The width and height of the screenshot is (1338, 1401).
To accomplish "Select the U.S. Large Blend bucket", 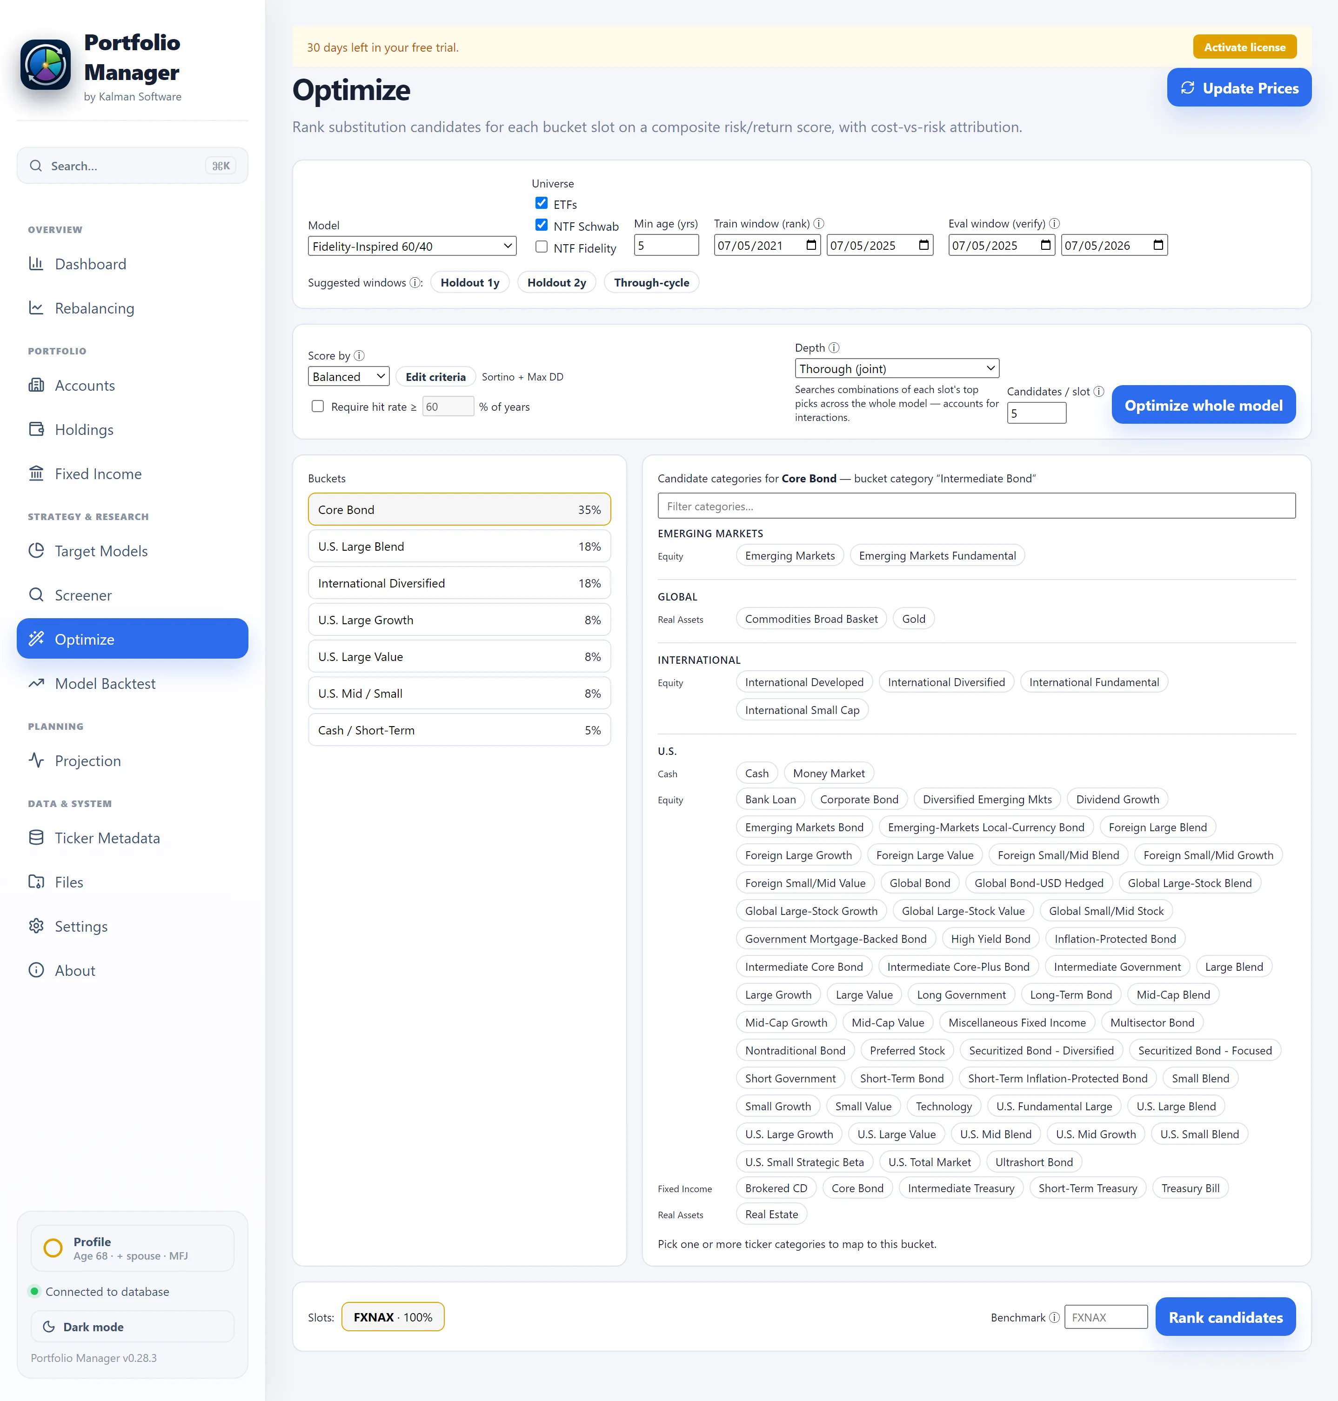I will [459, 546].
